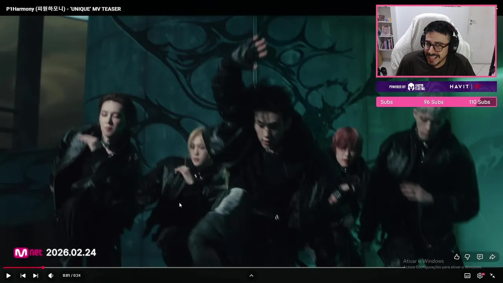Click the 96 Subs counter

click(x=433, y=102)
